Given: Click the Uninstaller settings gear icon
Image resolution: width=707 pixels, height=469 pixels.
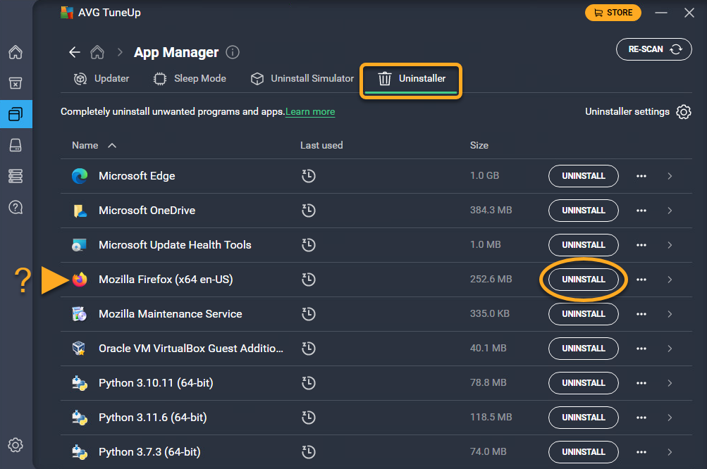Looking at the screenshot, I should click(x=683, y=112).
